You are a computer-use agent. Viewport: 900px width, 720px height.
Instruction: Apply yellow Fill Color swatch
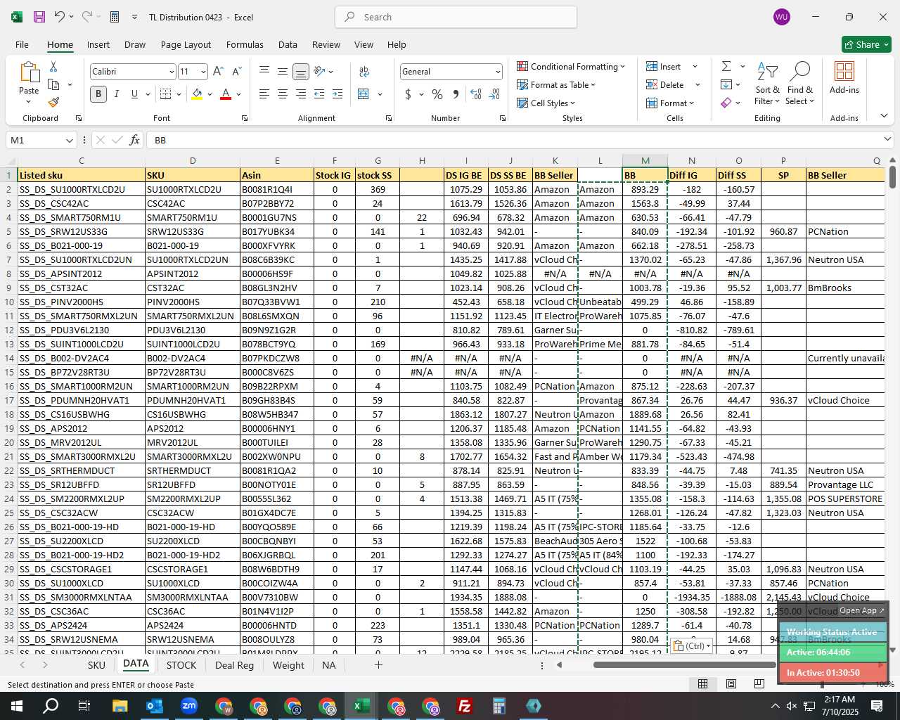tap(198, 94)
